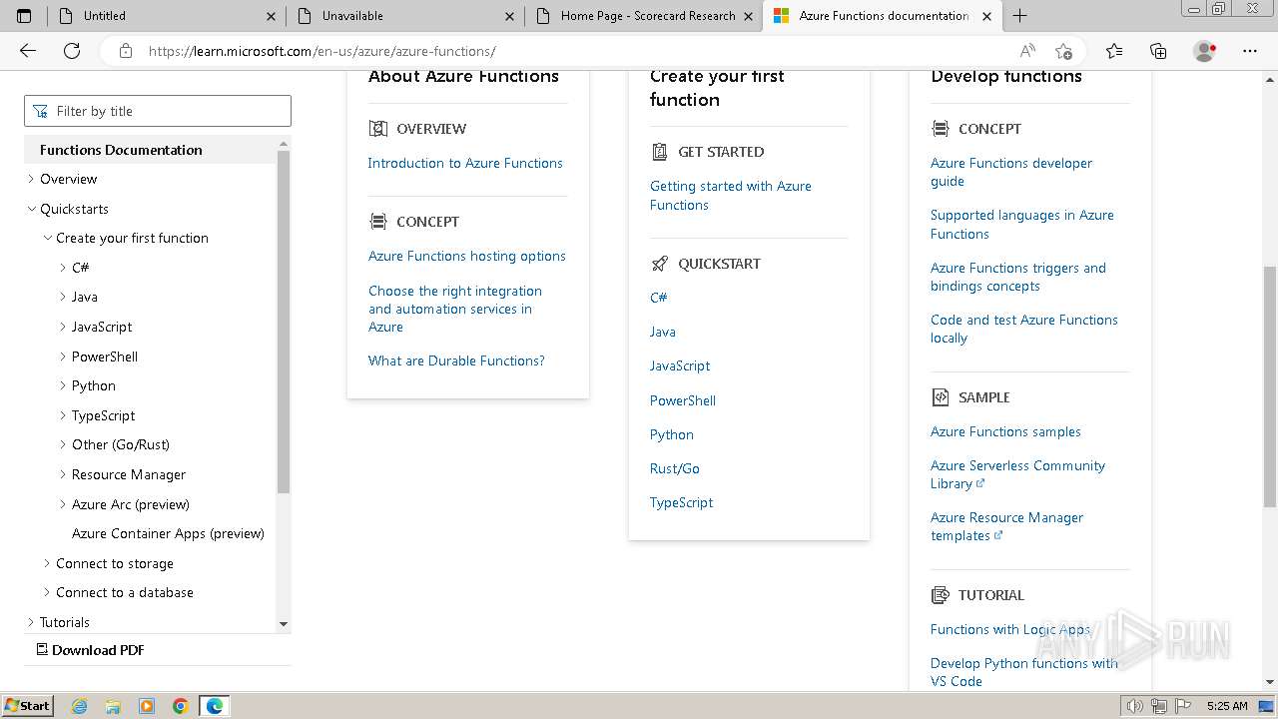This screenshot has width=1278, height=719.
Task: Open Azure Resource Manager templates link
Action: pos(1006,526)
